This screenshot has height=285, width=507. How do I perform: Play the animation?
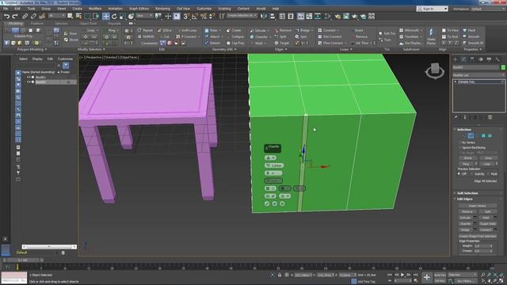coord(402,275)
